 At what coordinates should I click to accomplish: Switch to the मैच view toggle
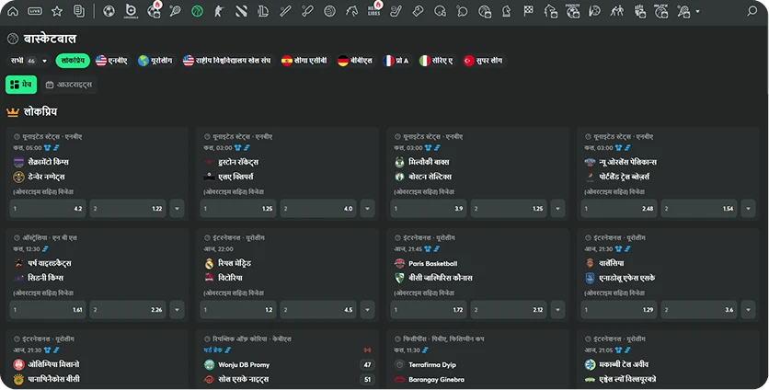click(x=21, y=85)
